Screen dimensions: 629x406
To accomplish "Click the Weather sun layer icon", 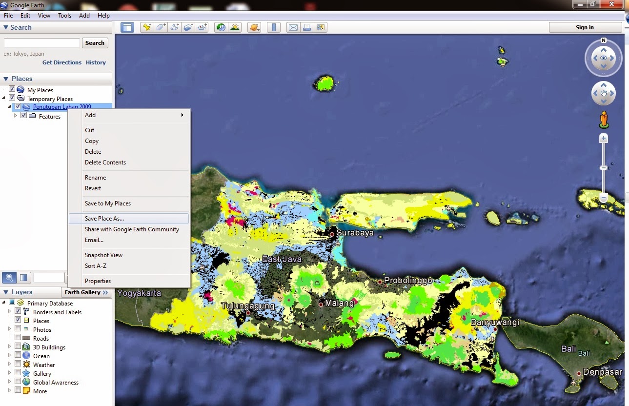I will coord(26,365).
